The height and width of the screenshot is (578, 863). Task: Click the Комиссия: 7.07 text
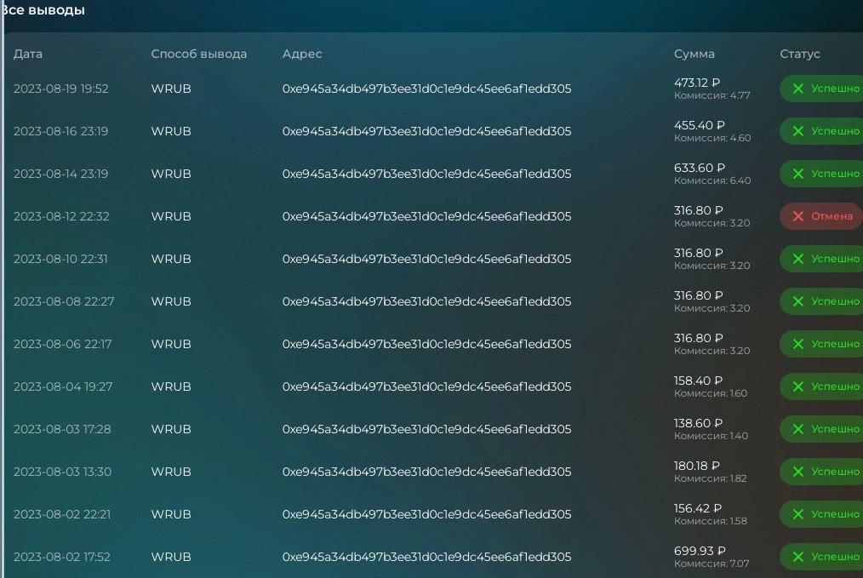point(712,564)
